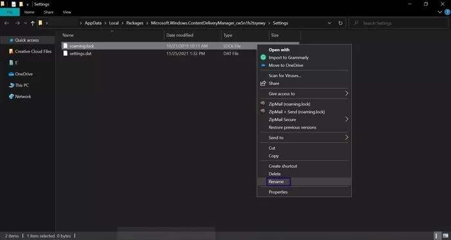Expand the ZipMail Secure submenu

click(x=303, y=120)
